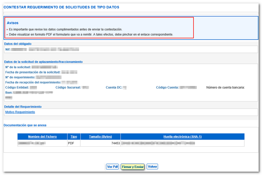Go back with the Volver button
Screen dimensions: 262x175
[152, 167]
